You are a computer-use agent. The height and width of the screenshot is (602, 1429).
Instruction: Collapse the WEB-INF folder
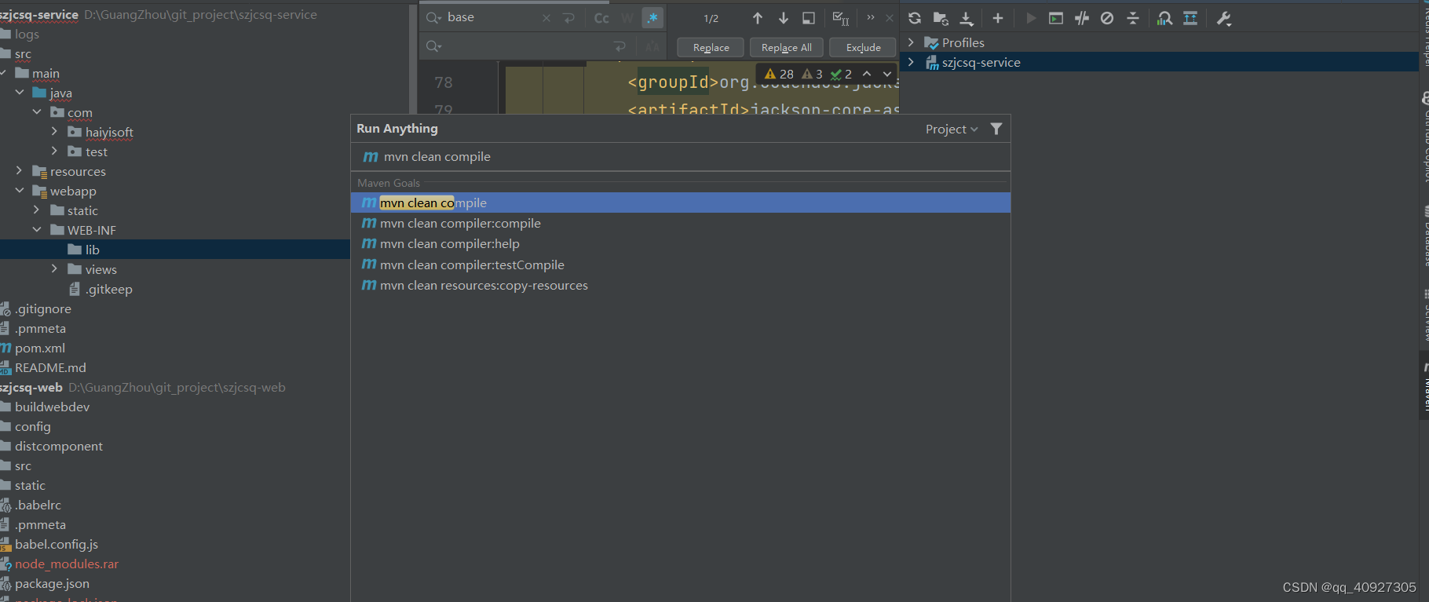coord(37,230)
